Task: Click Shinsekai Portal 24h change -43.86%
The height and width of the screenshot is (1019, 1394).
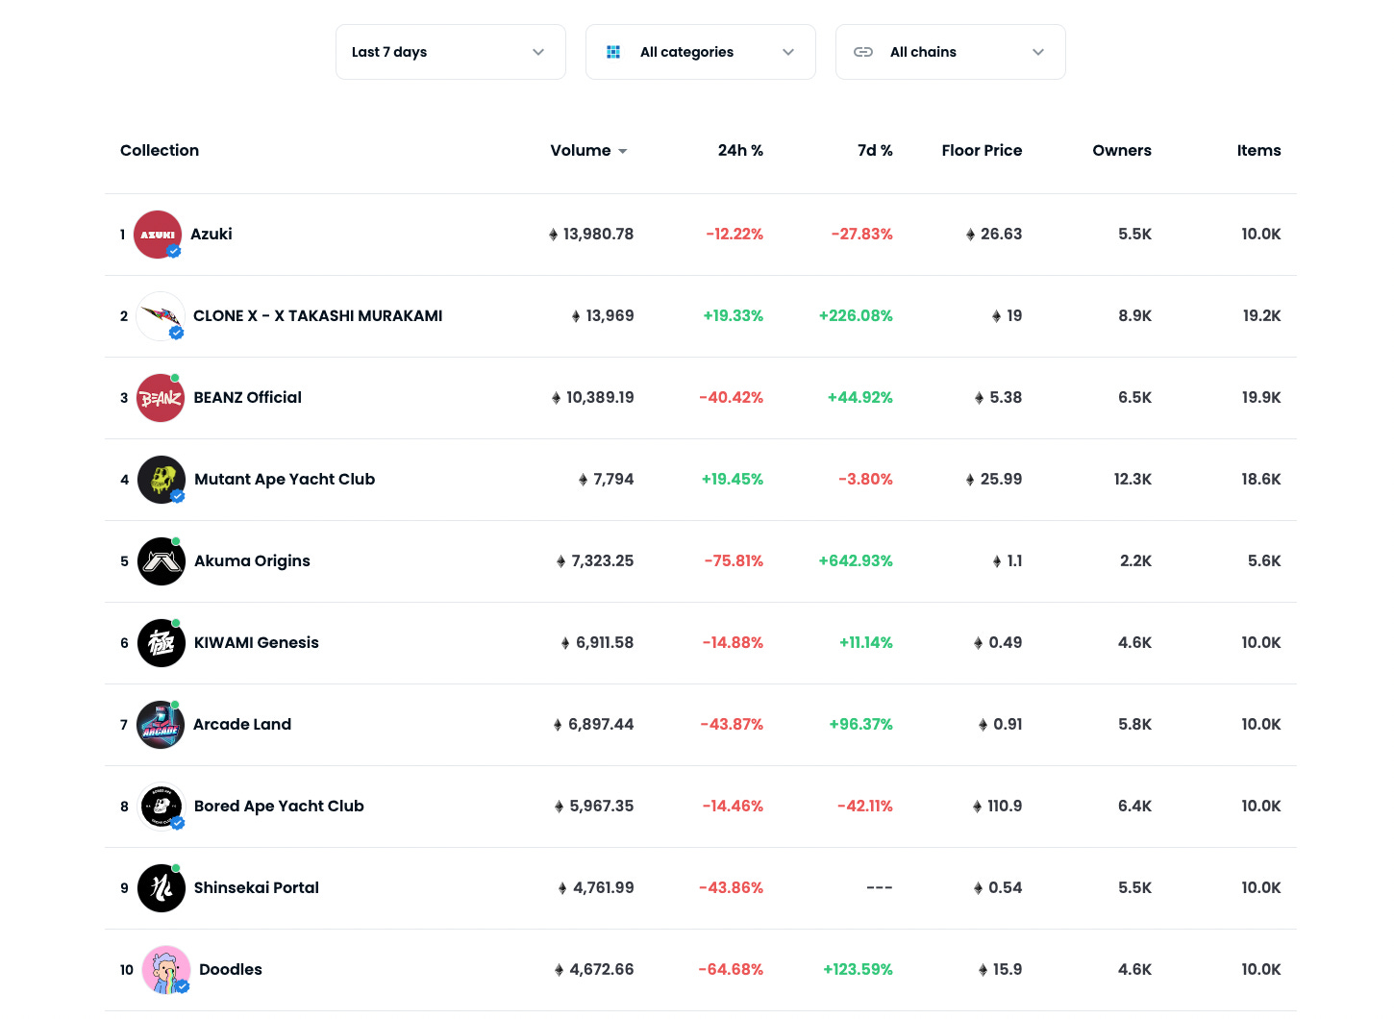Action: 732,888
